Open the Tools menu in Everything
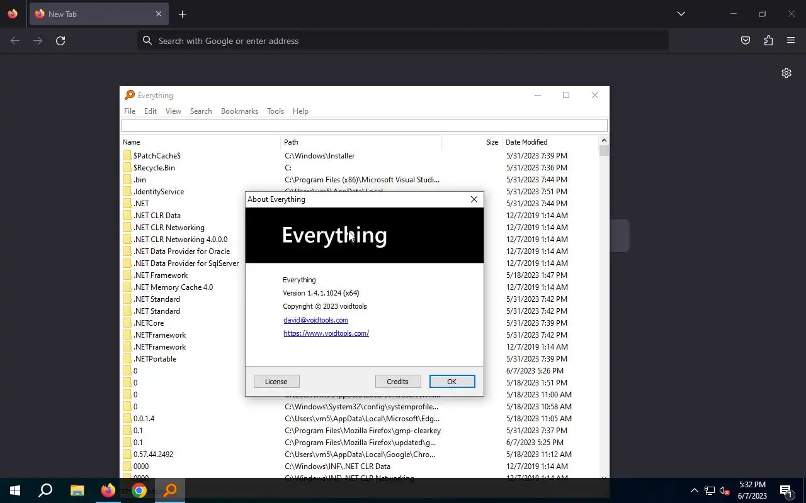The width and height of the screenshot is (806, 503). 275,111
